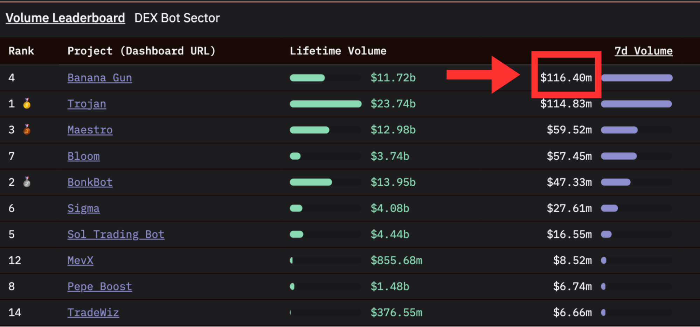Viewport: 700px width, 327px height.
Task: Open the Trojan dashboard link
Action: (x=86, y=104)
